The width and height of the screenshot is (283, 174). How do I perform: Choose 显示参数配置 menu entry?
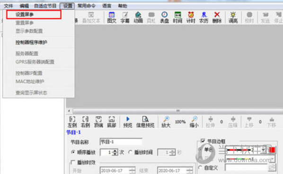[29, 31]
